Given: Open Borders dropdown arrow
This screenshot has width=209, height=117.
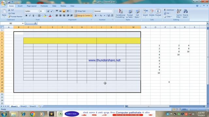Looking at the screenshot, I should 41,16.
